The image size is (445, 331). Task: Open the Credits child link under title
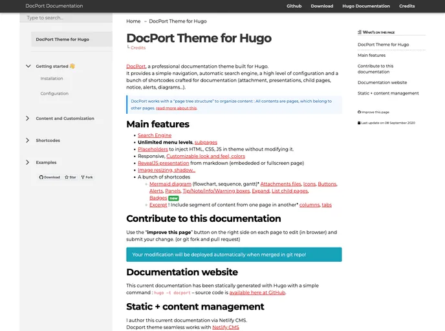138,48
